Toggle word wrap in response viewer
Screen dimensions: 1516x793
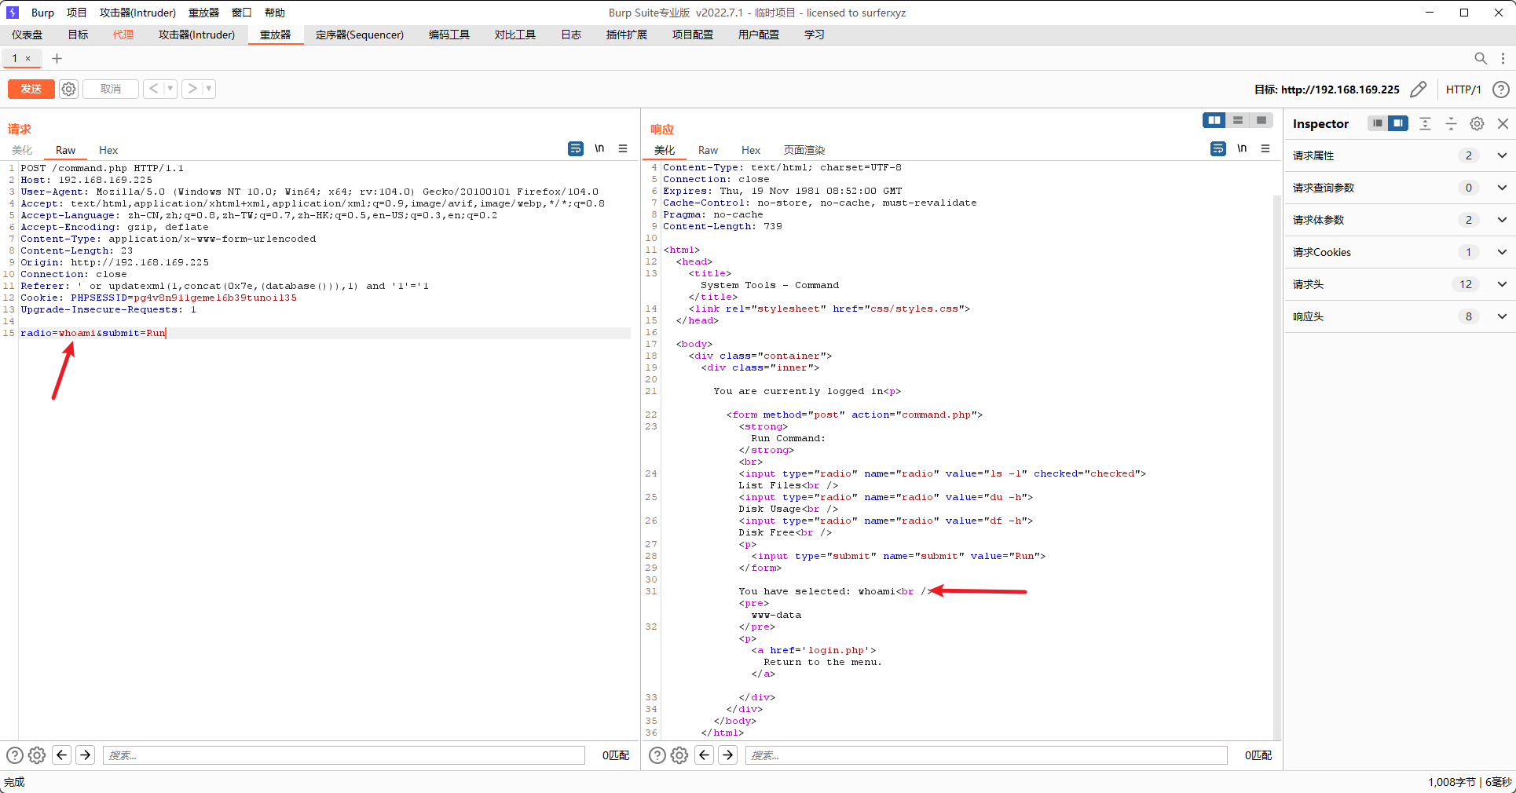[1218, 148]
